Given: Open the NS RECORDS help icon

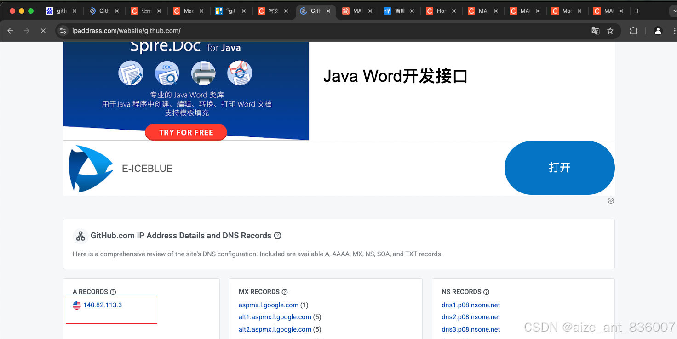Looking at the screenshot, I should [x=487, y=292].
